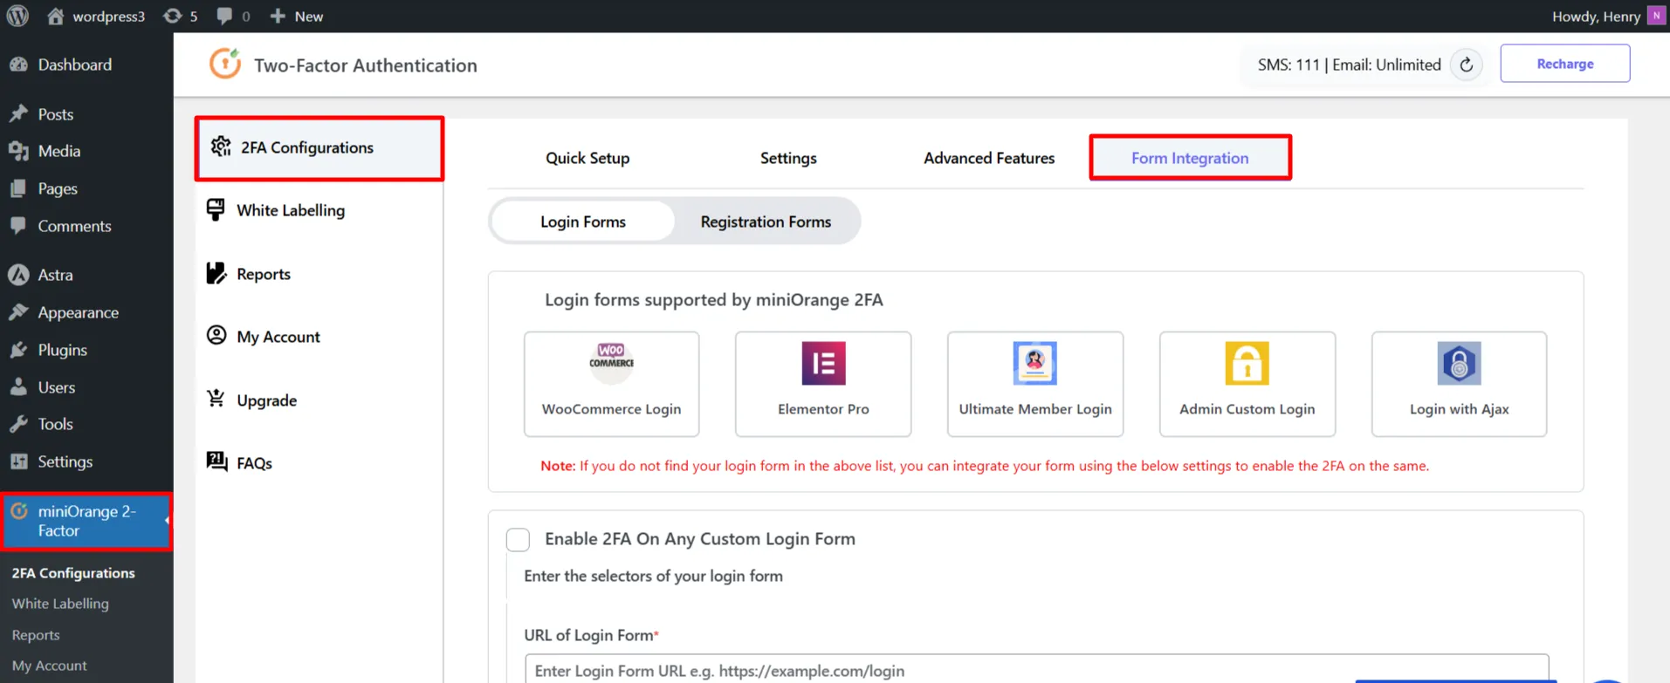This screenshot has width=1670, height=683.
Task: Click the Login with Ajax shield icon
Action: coord(1459,363)
